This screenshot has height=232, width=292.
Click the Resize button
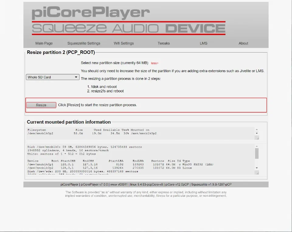point(41,105)
